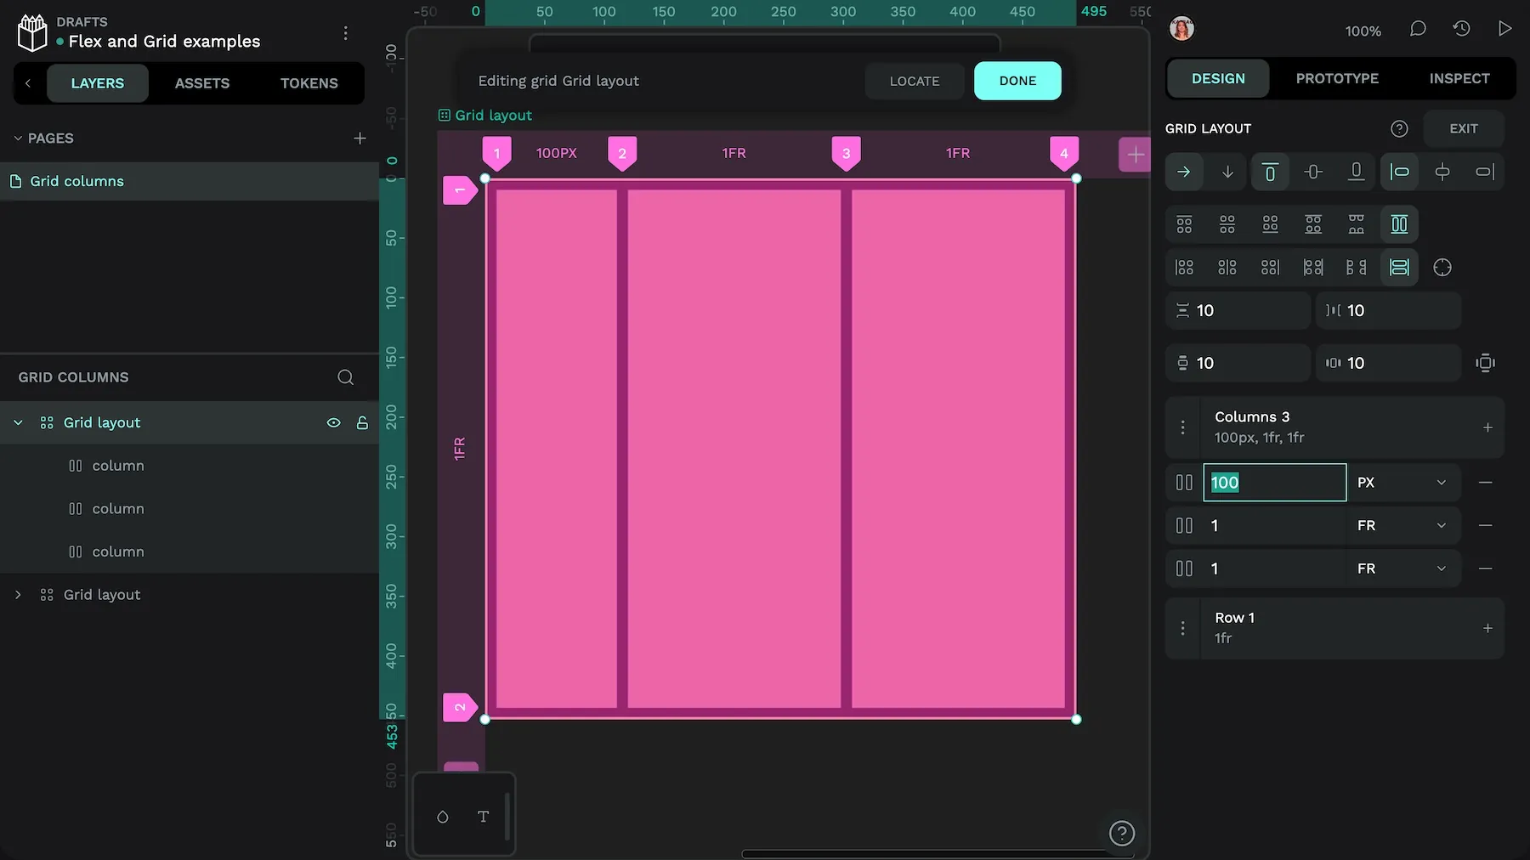Select align items center icon
The width and height of the screenshot is (1530, 860).
point(1313,172)
